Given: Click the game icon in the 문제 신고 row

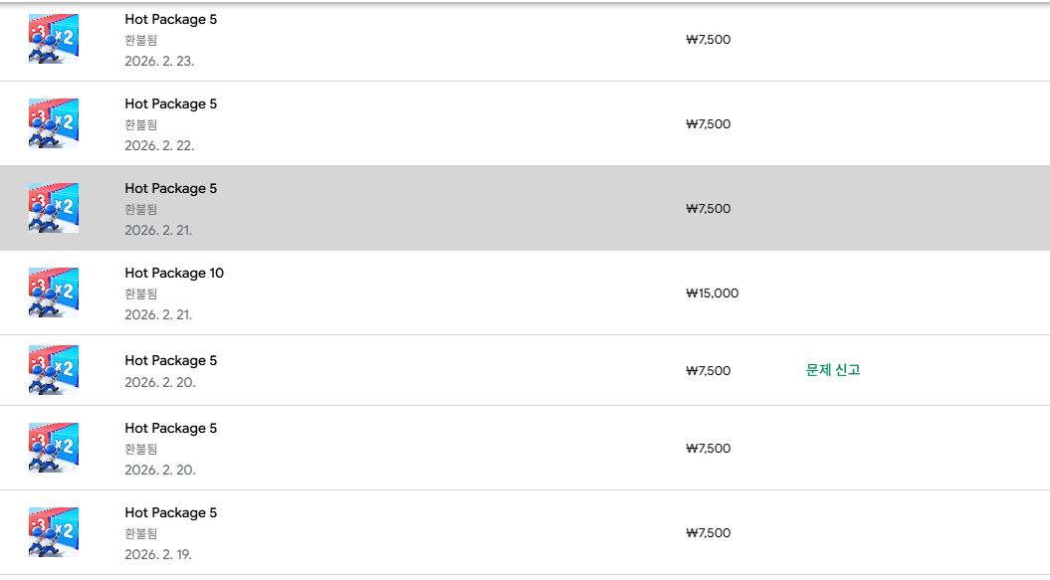Looking at the screenshot, I should tap(54, 370).
